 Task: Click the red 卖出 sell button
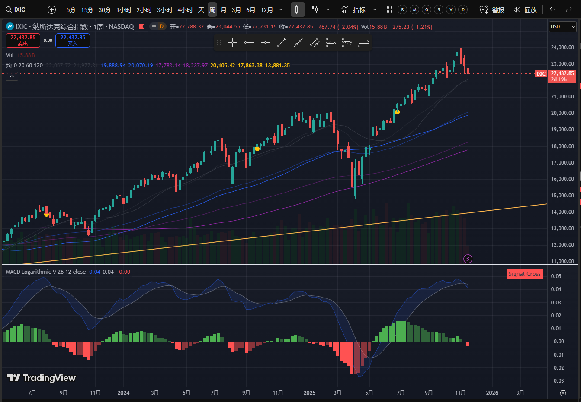[x=23, y=41]
